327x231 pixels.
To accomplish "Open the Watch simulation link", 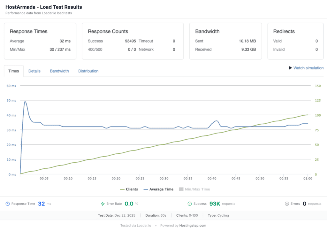I will (308, 68).
